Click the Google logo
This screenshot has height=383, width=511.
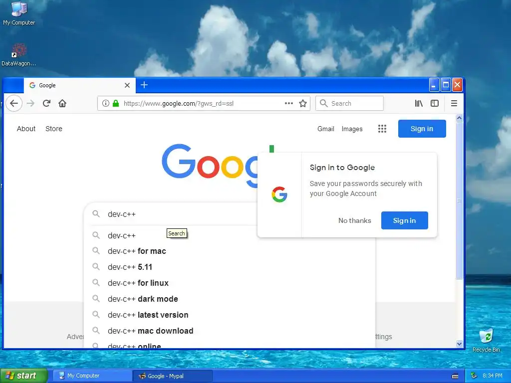(x=210, y=166)
